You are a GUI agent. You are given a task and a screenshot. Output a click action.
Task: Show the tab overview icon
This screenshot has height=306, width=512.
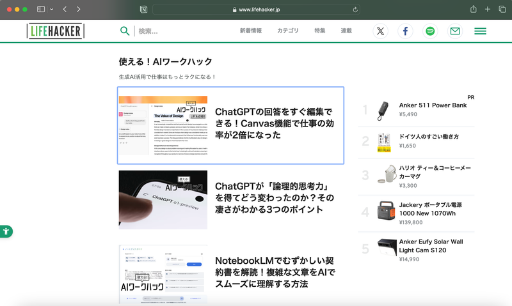point(502,9)
